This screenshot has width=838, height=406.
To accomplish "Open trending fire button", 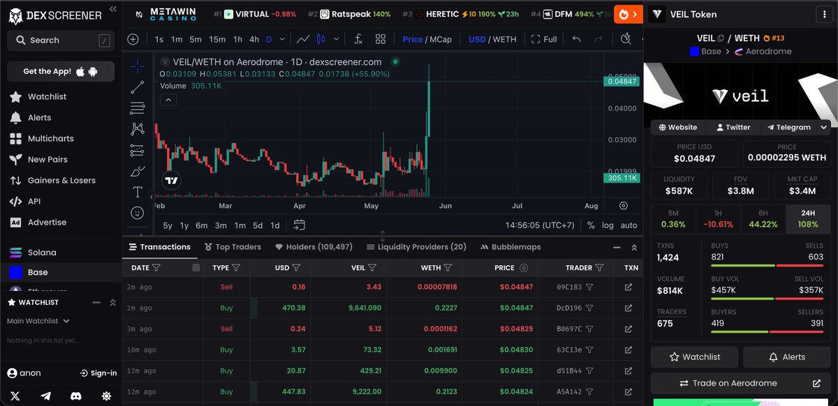I will (628, 14).
